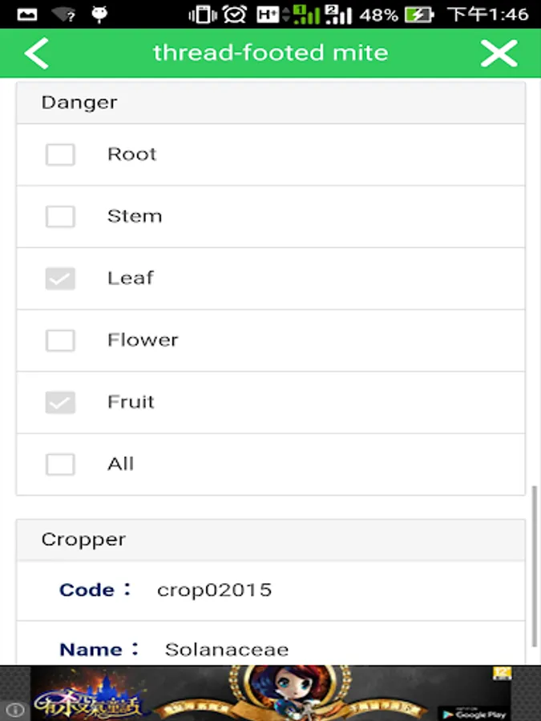
Task: Tap the vibrate mode status icon
Action: (203, 14)
